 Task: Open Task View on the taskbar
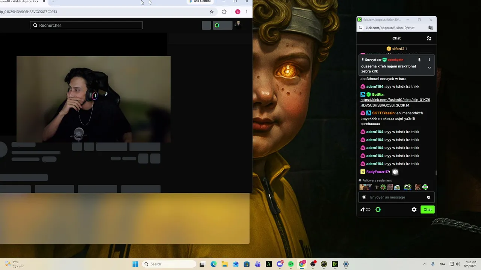[x=202, y=264]
